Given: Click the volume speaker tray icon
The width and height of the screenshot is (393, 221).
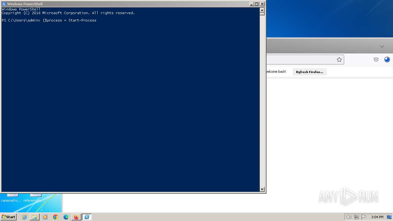Looking at the screenshot, I should tap(349, 217).
